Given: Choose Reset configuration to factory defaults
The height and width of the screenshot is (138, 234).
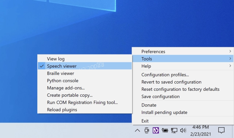Looking at the screenshot, I should [x=183, y=89].
